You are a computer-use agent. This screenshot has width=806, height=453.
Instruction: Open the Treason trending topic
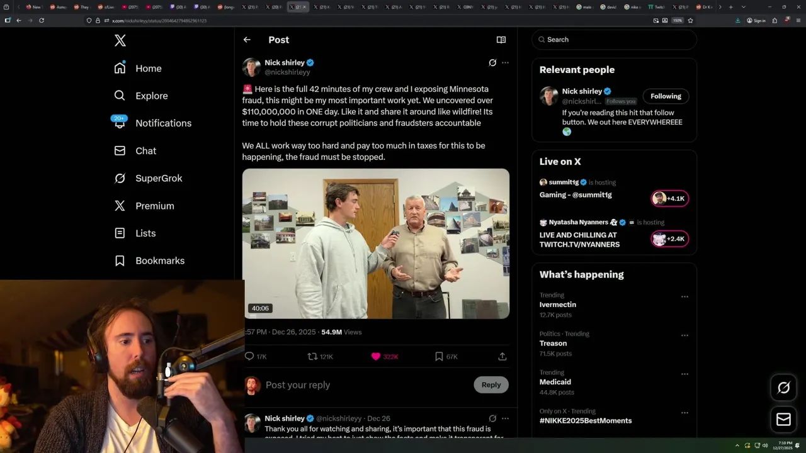pyautogui.click(x=553, y=344)
